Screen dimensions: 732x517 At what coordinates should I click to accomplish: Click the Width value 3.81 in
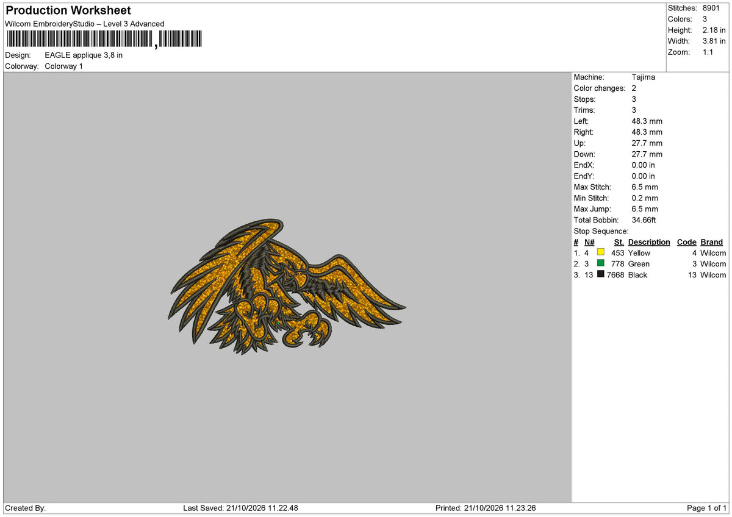point(714,41)
